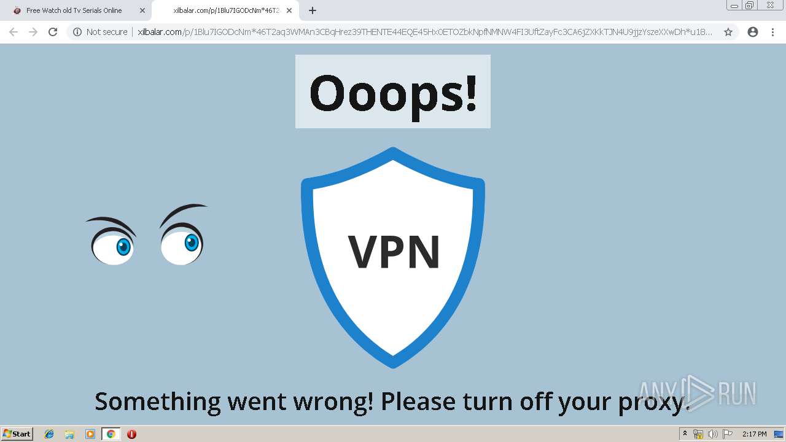Viewport: 786px width, 442px height.
Task: Click the address bar URL field
Action: pyautogui.click(x=425, y=32)
